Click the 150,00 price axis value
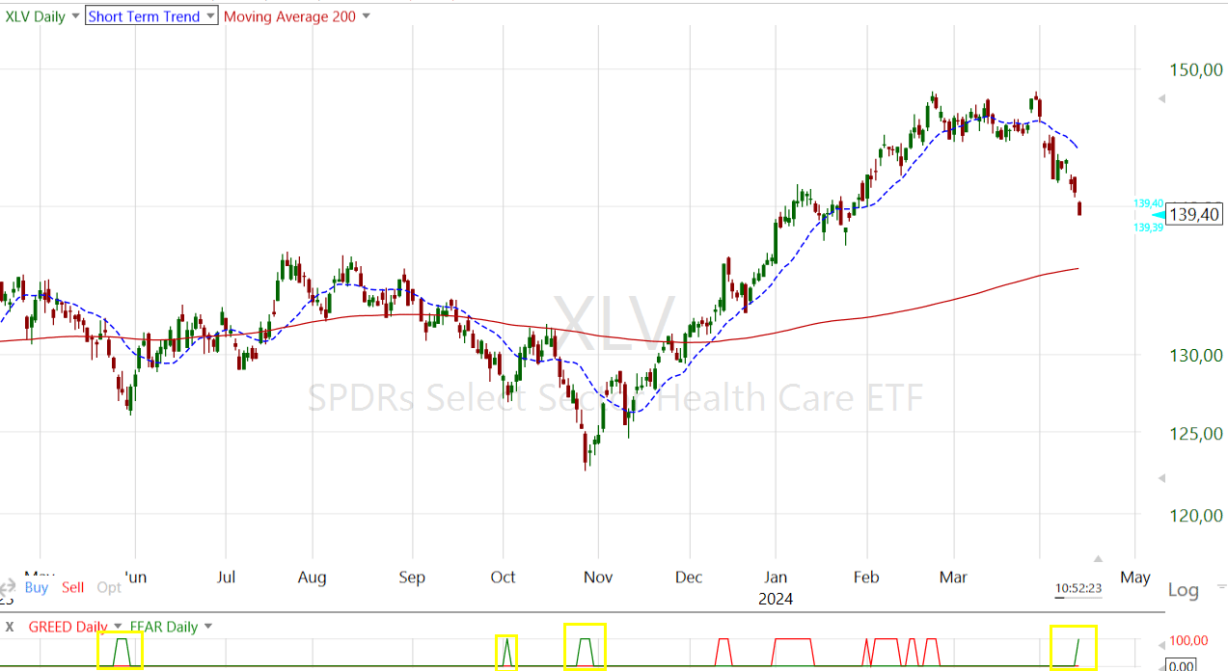The width and height of the screenshot is (1228, 671). point(1196,69)
